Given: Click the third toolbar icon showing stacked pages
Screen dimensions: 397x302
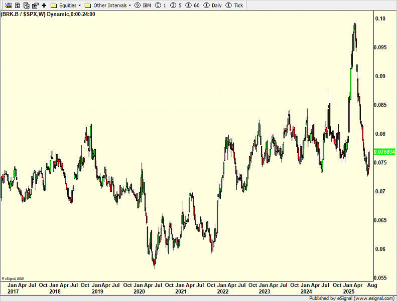Looking at the screenshot, I should point(26,5).
